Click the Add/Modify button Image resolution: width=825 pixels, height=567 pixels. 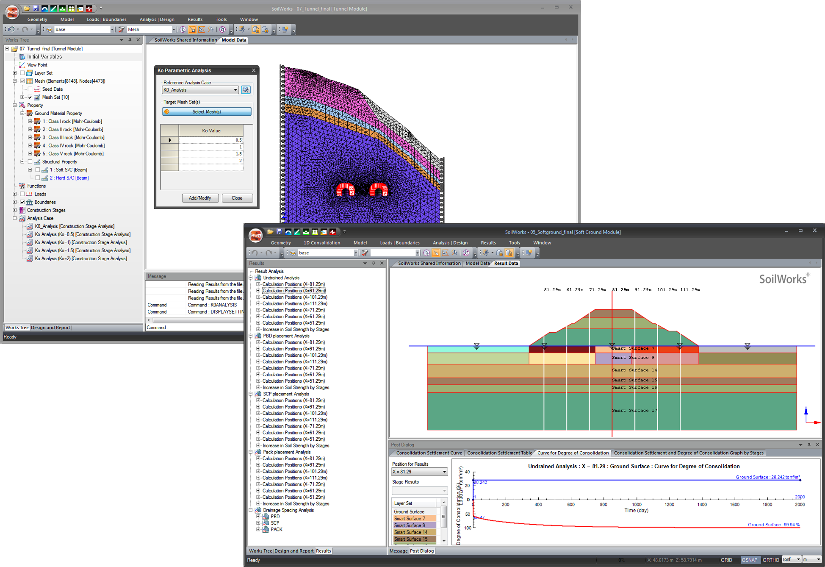tap(200, 198)
